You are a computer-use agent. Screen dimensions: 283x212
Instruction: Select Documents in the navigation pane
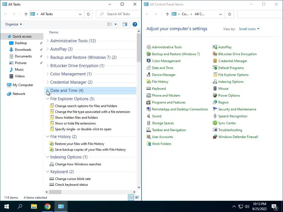23,56
